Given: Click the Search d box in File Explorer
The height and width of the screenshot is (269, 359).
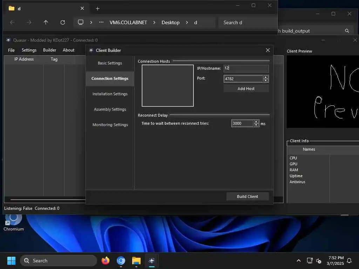Looking at the screenshot, I should click(x=248, y=22).
